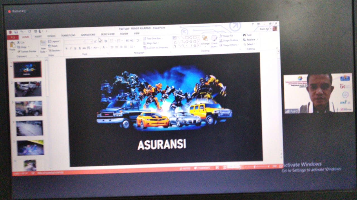Switch to the REVIEW ribbon tab
Viewport: 357px width, 200px height.
click(124, 34)
